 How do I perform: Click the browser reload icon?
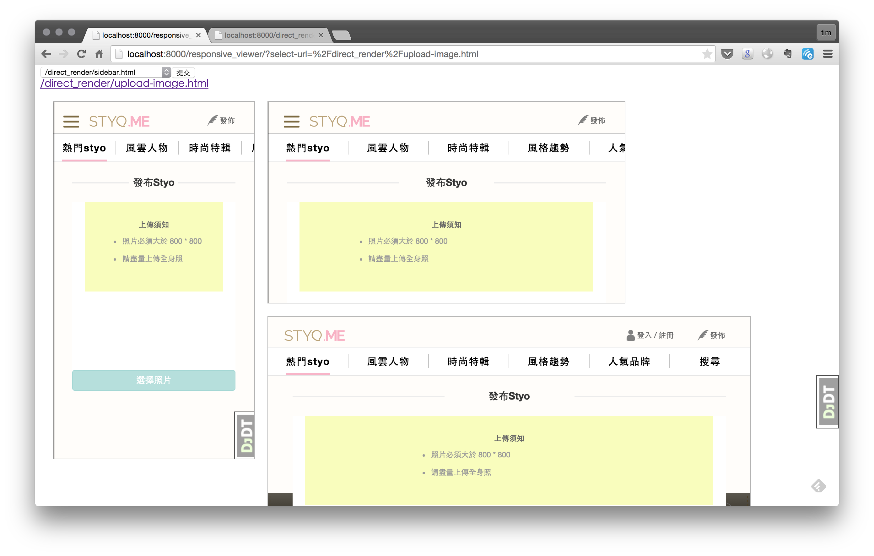coord(81,54)
